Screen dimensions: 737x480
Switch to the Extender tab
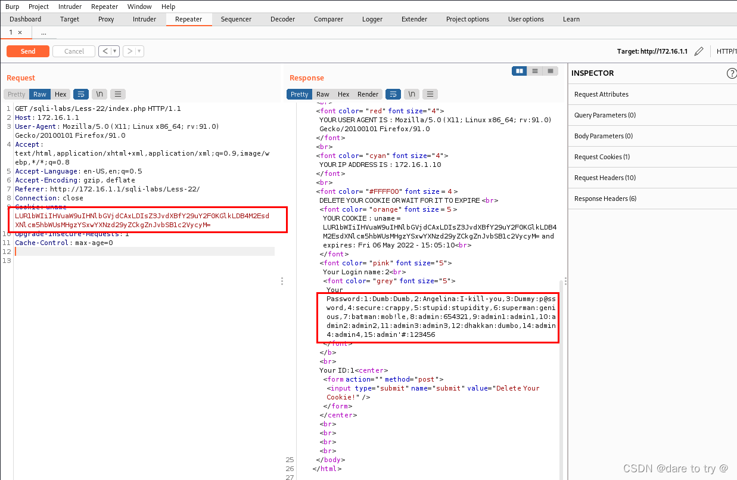click(x=414, y=19)
